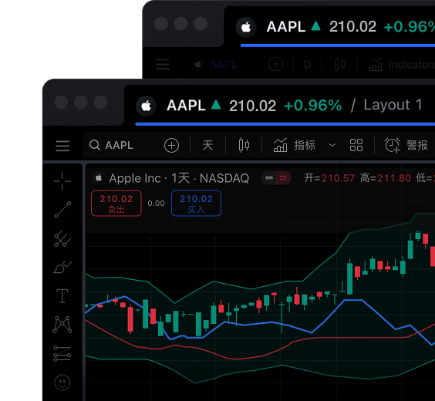Create an alert with 警报 button
The height and width of the screenshot is (401, 435).
coord(406,145)
